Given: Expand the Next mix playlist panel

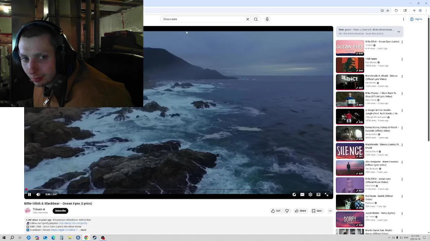Looking at the screenshot, I should 399,31.
